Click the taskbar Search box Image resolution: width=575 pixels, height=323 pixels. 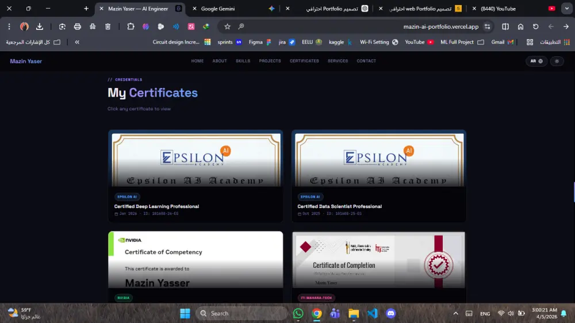[x=241, y=313]
